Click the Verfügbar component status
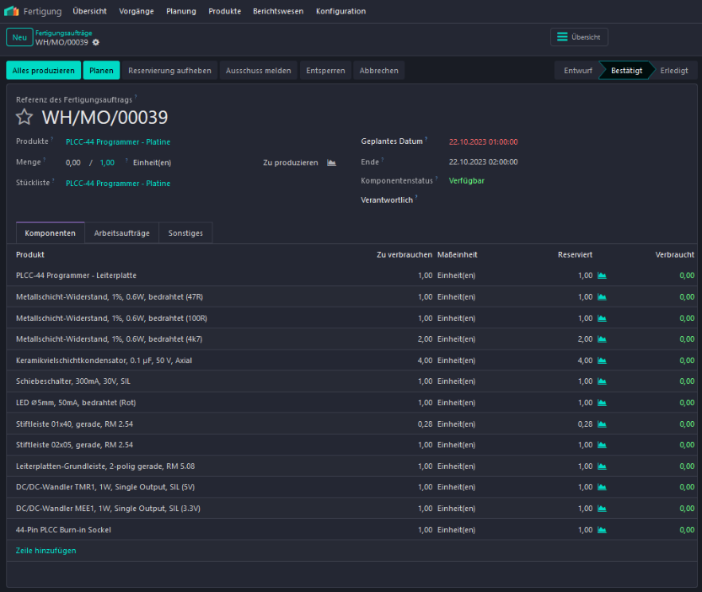Image resolution: width=702 pixels, height=592 pixels. tap(467, 181)
